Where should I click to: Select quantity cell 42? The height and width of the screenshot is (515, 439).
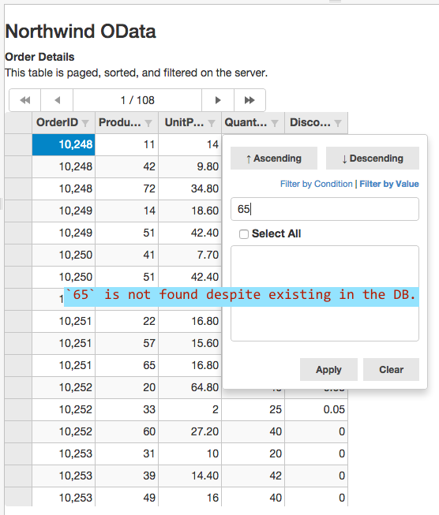pos(253,476)
